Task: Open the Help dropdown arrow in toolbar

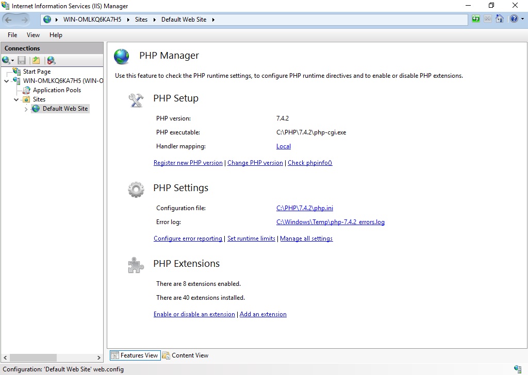Action: 522,19
